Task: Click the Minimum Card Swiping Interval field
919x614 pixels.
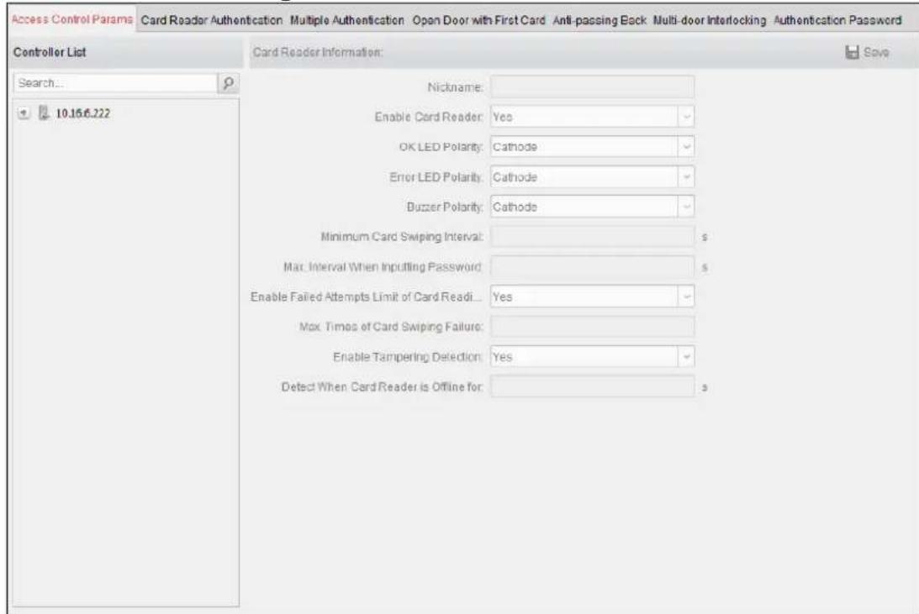Action: pyautogui.click(x=593, y=237)
